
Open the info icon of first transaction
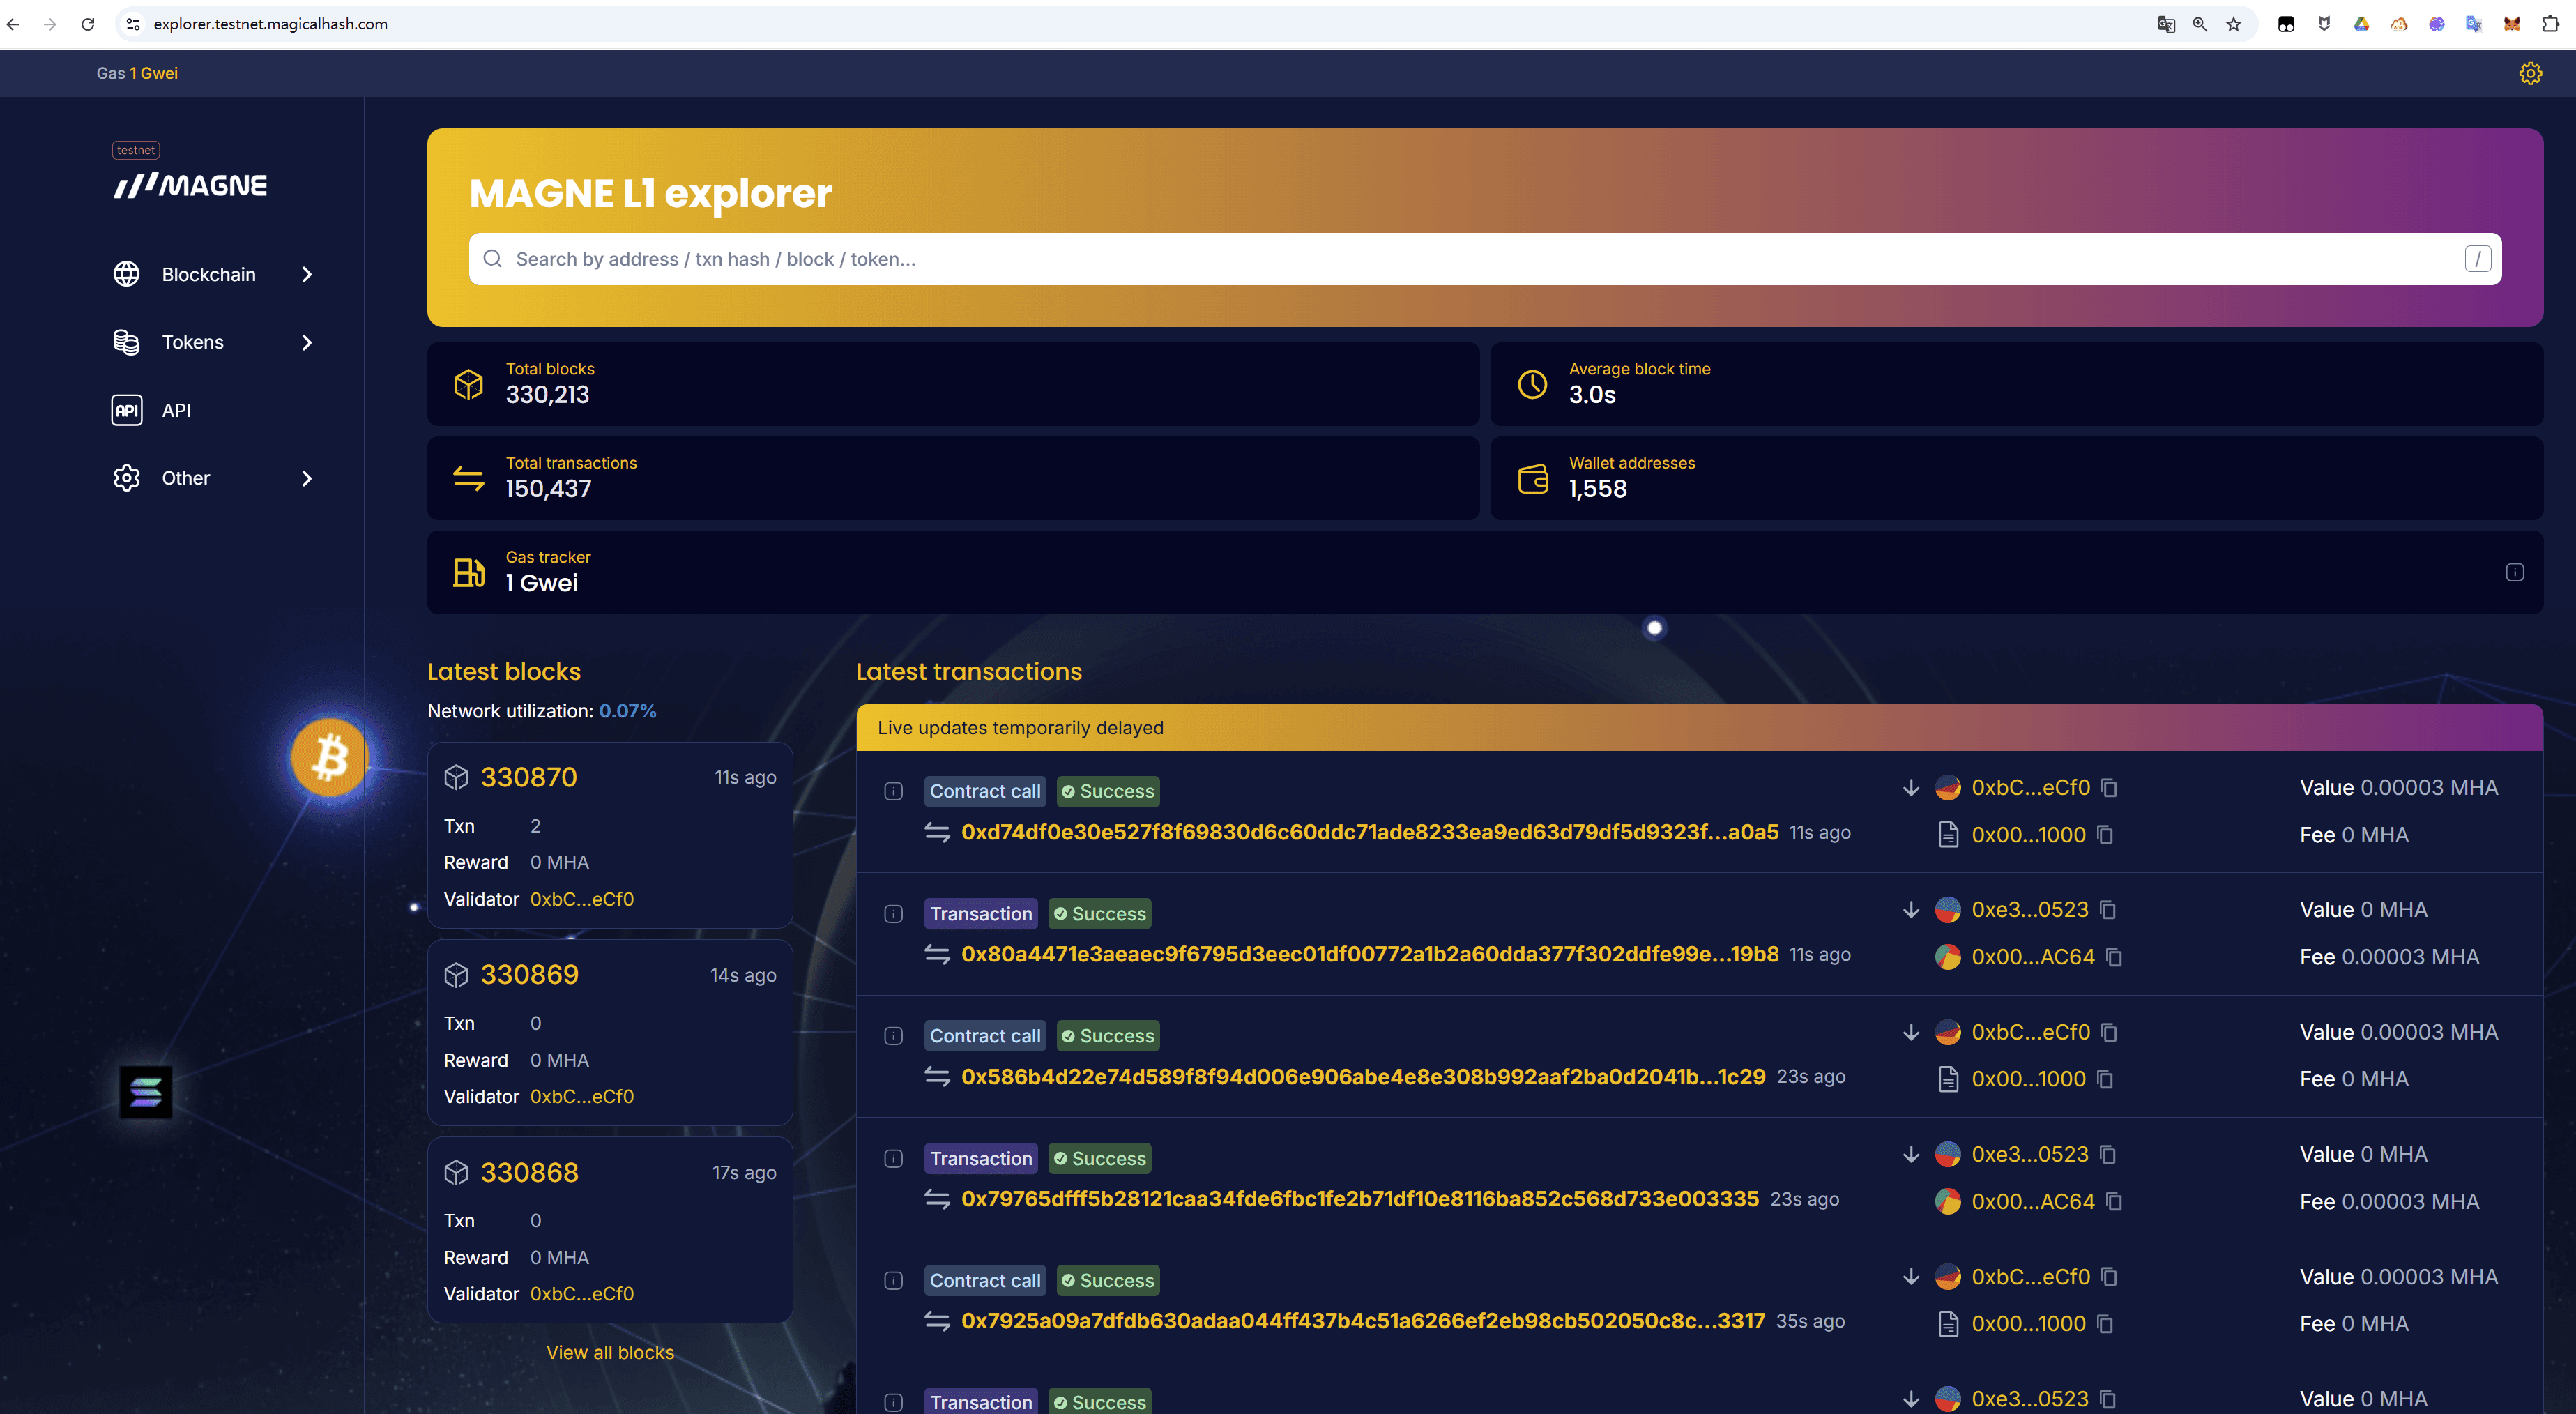(x=893, y=792)
